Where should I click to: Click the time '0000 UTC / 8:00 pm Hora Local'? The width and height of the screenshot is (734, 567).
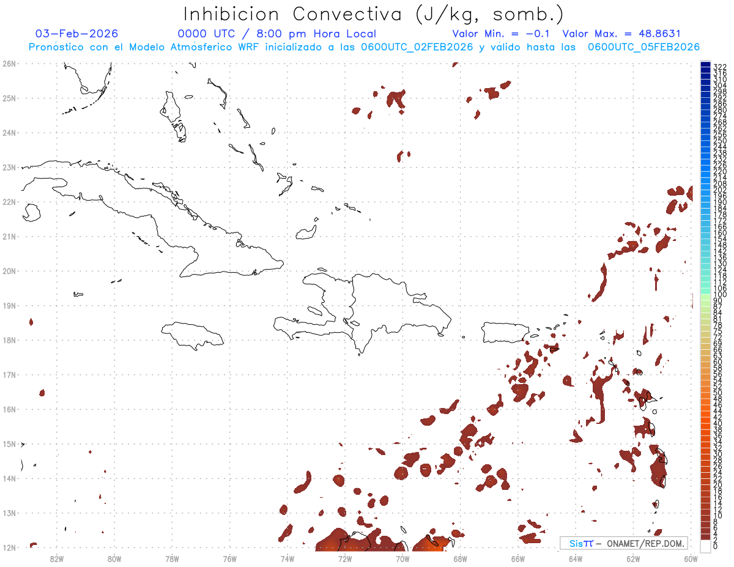[277, 34]
